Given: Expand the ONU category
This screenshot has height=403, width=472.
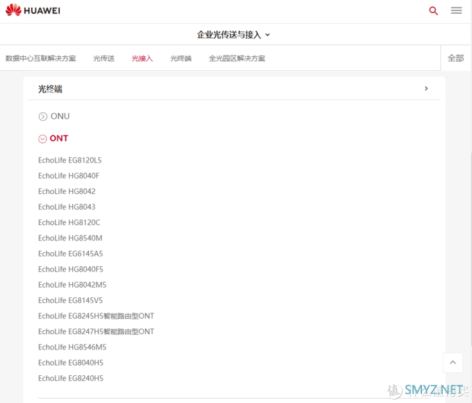Looking at the screenshot, I should tap(54, 116).
